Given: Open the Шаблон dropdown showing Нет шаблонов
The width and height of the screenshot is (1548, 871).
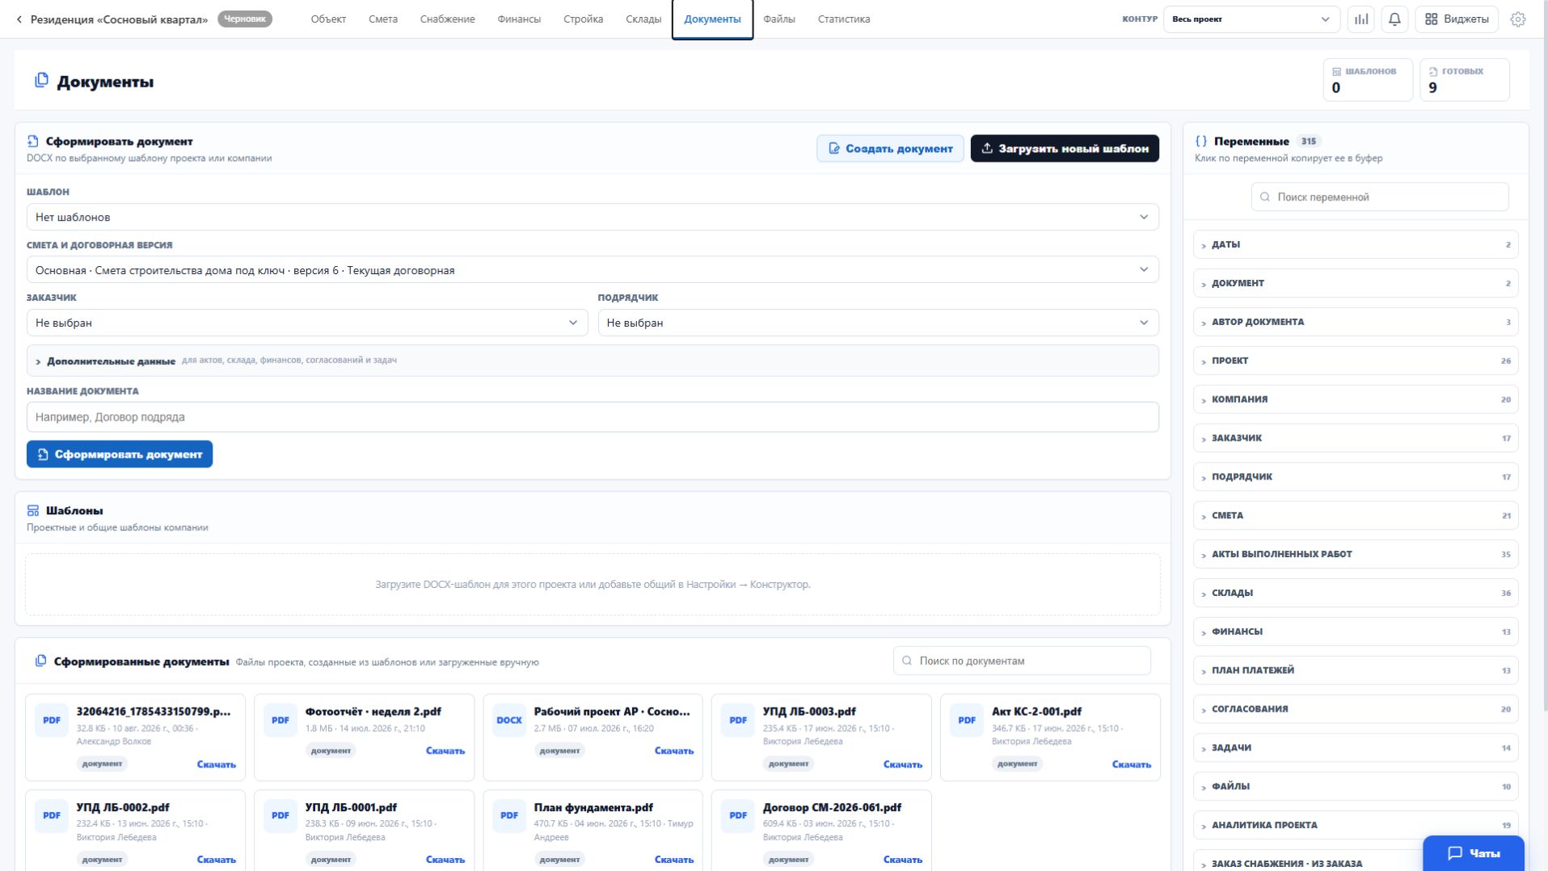Looking at the screenshot, I should tap(593, 217).
